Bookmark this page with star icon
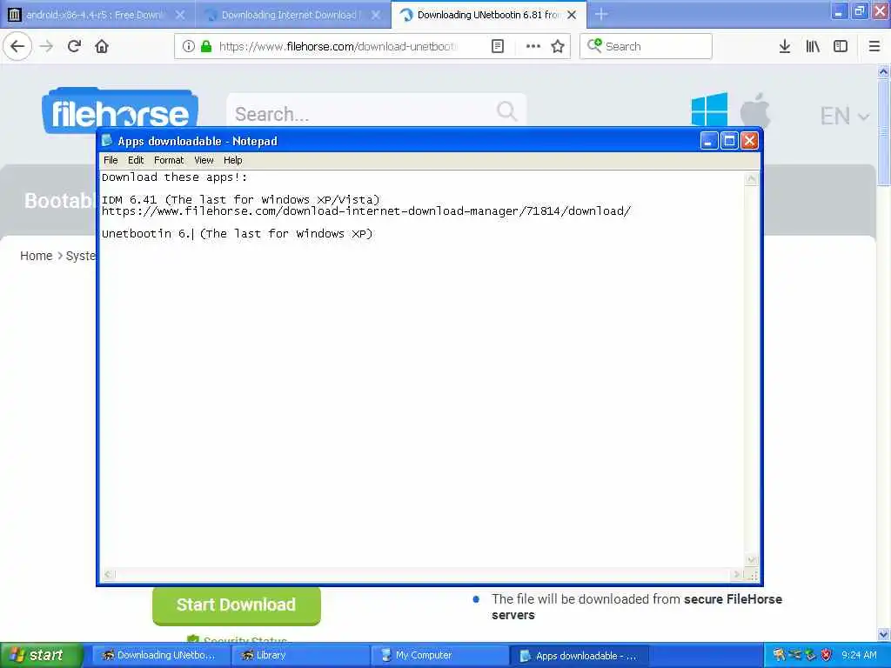The width and height of the screenshot is (891, 668). point(558,46)
